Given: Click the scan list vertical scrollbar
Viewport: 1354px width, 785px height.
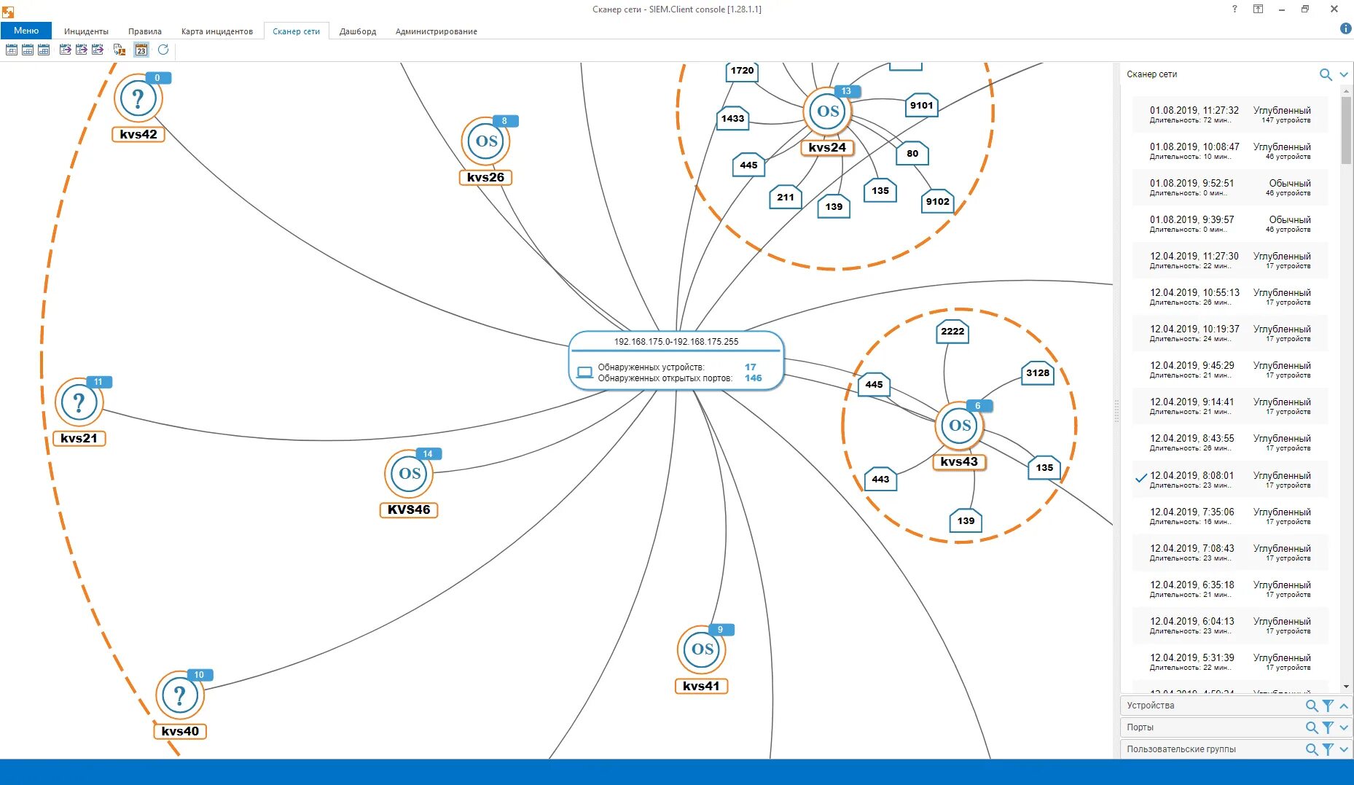Looking at the screenshot, I should [x=1346, y=131].
